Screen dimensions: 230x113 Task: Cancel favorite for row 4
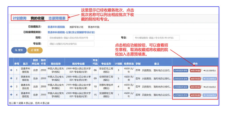[x=195, y=95]
